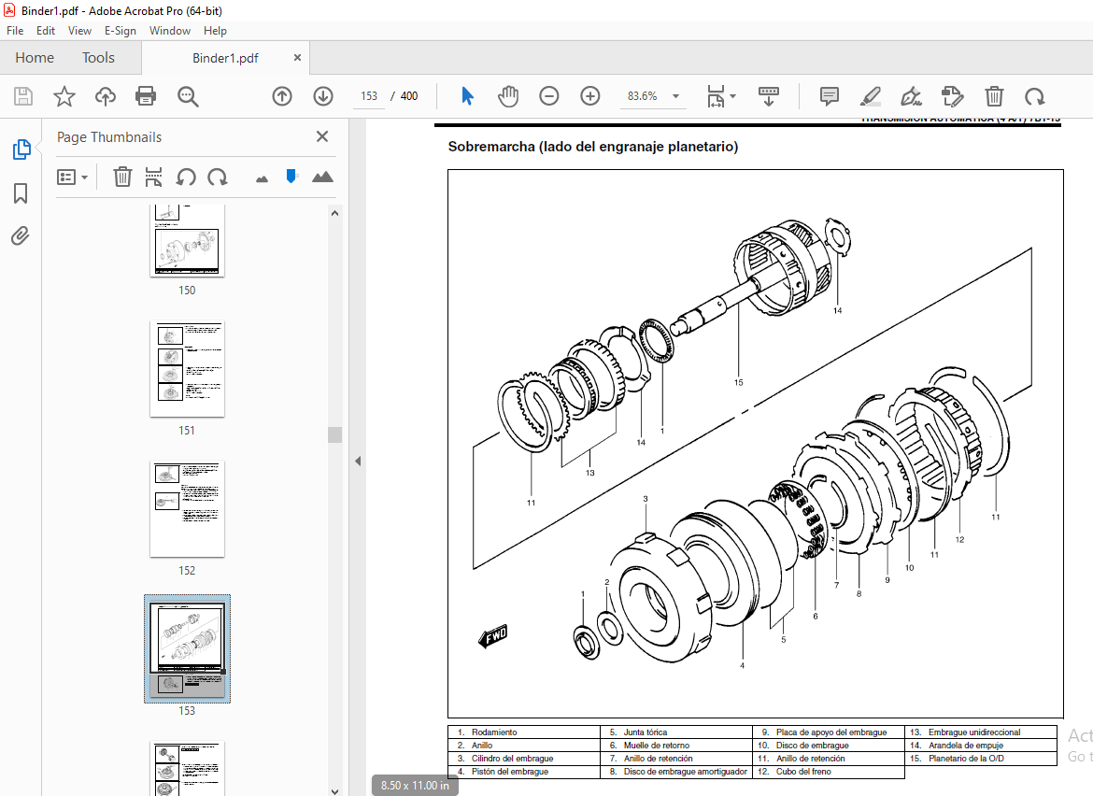Image resolution: width=1093 pixels, height=796 pixels.
Task: Zoom out with the minus button
Action: 549,96
